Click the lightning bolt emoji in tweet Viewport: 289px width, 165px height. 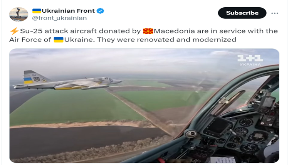(x=14, y=31)
